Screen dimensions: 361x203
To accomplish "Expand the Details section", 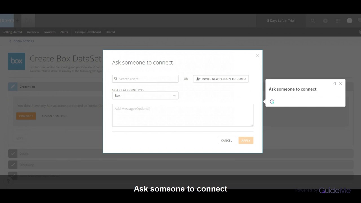I will coord(180,154).
